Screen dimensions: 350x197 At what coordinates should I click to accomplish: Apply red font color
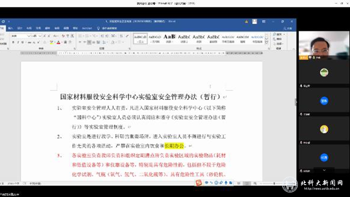58,42
